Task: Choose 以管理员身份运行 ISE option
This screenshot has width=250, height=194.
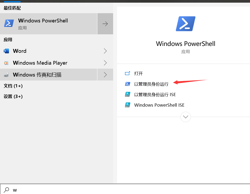Action: [155, 94]
